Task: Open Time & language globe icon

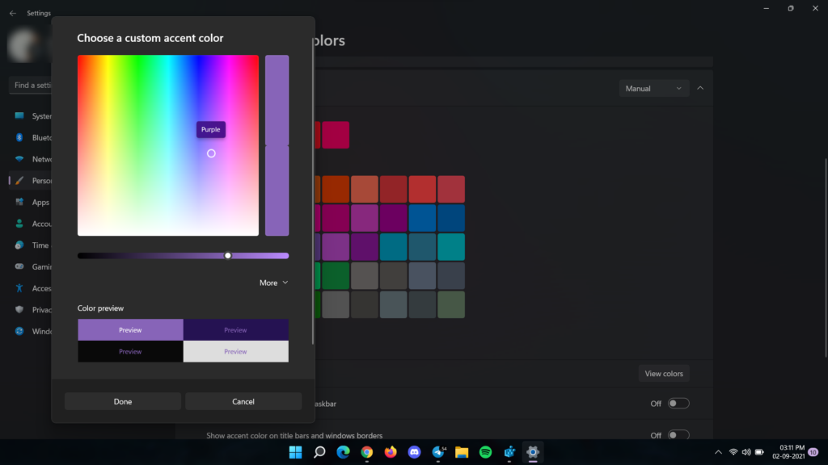Action: pyautogui.click(x=19, y=245)
